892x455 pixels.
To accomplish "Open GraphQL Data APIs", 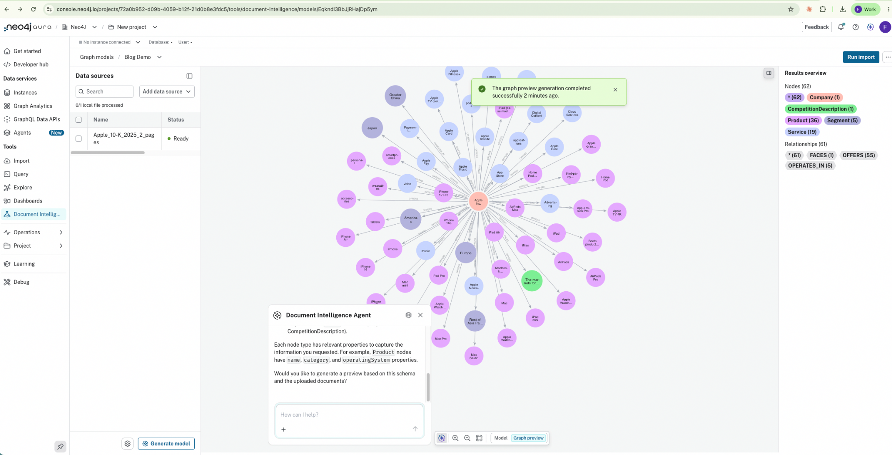I will point(37,119).
